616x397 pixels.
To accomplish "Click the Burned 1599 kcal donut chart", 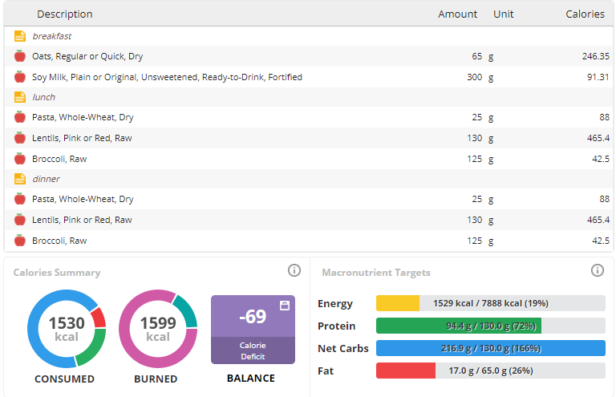I will [158, 329].
